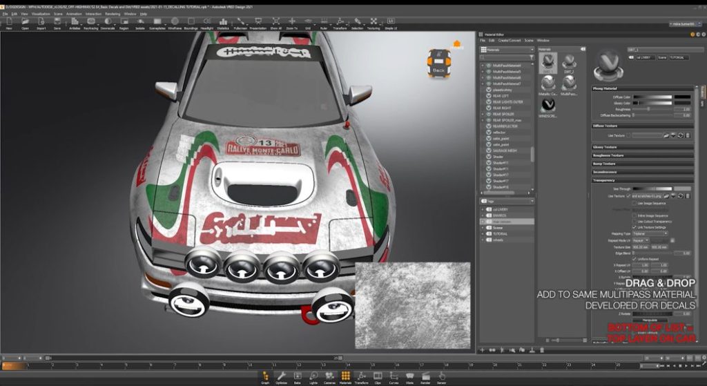Open the Graph quick-access icon
The height and width of the screenshot is (386, 707).
(265, 376)
